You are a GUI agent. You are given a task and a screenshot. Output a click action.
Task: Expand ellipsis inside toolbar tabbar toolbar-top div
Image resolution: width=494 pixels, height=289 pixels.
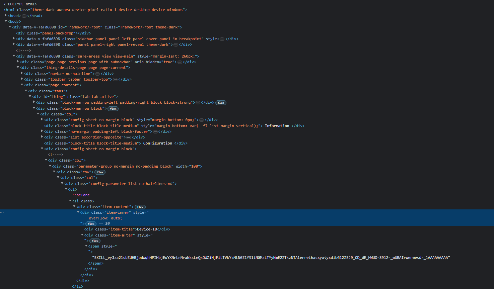[115, 79]
